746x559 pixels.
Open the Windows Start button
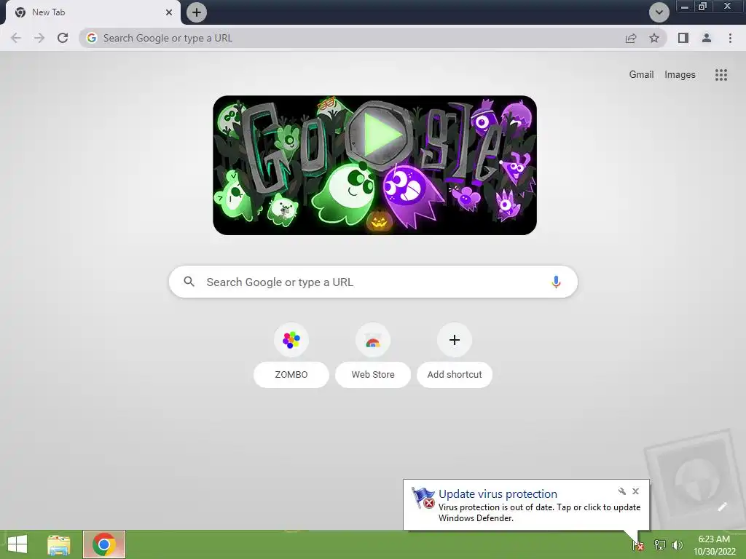17,544
